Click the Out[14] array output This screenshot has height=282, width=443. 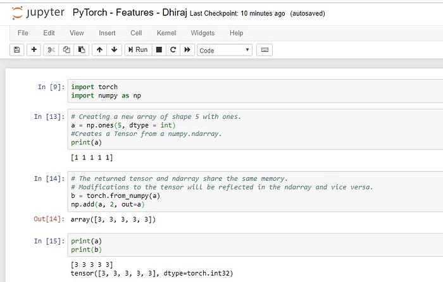coord(113,219)
